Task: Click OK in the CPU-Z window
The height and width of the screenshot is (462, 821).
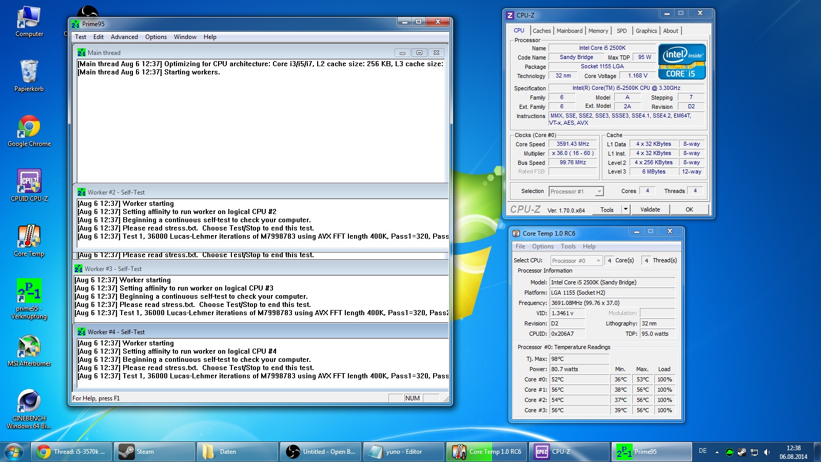Action: (x=689, y=209)
